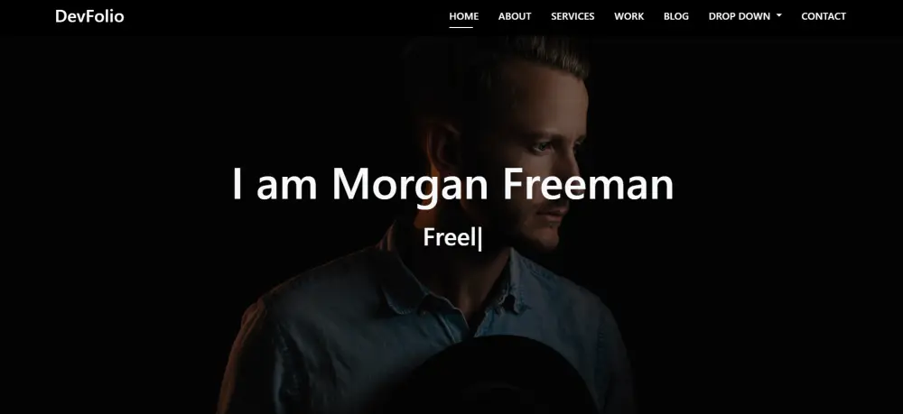Open the Blog nav link
The height and width of the screenshot is (414, 903).
[675, 16]
